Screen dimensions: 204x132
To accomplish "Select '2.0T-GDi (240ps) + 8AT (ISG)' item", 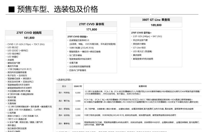I will (148, 36).
